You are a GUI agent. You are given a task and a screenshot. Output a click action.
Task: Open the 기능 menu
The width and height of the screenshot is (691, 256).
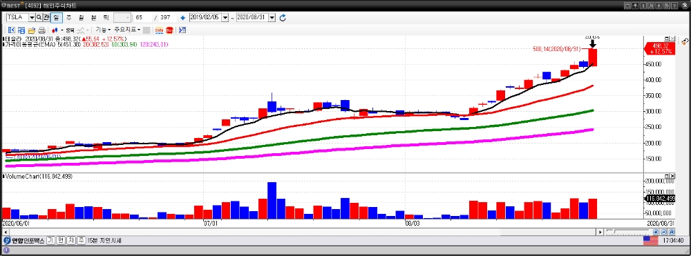point(103,30)
